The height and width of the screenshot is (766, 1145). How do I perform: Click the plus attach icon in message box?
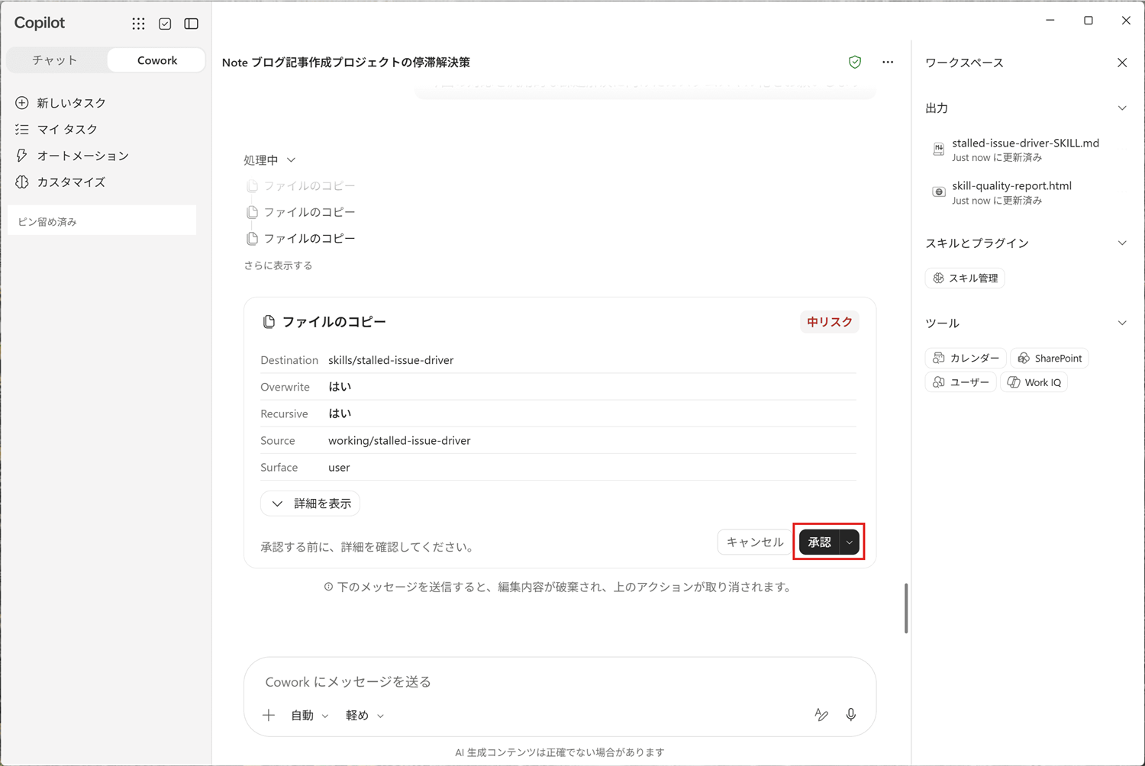(269, 715)
